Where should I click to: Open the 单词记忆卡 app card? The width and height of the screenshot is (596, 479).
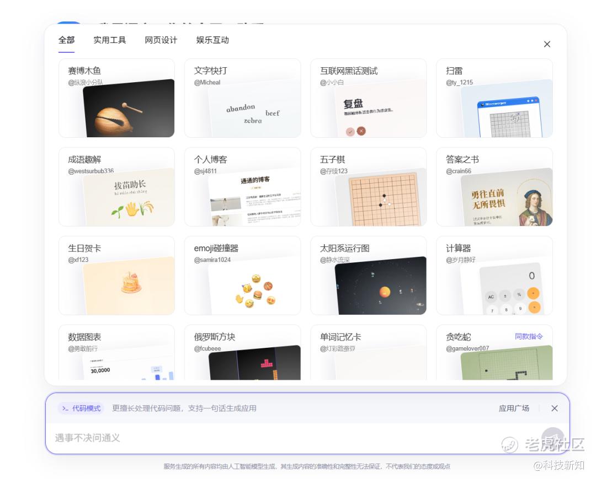[x=368, y=352]
